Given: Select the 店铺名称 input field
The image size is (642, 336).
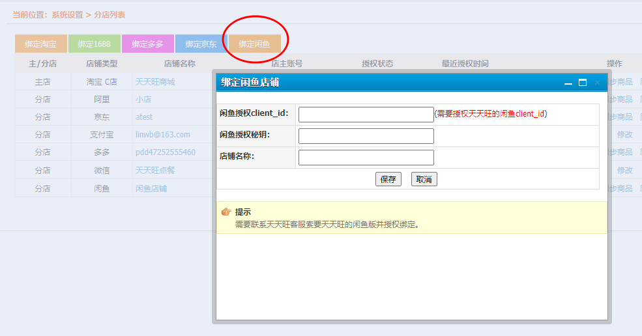Looking at the screenshot, I should click(x=366, y=158).
